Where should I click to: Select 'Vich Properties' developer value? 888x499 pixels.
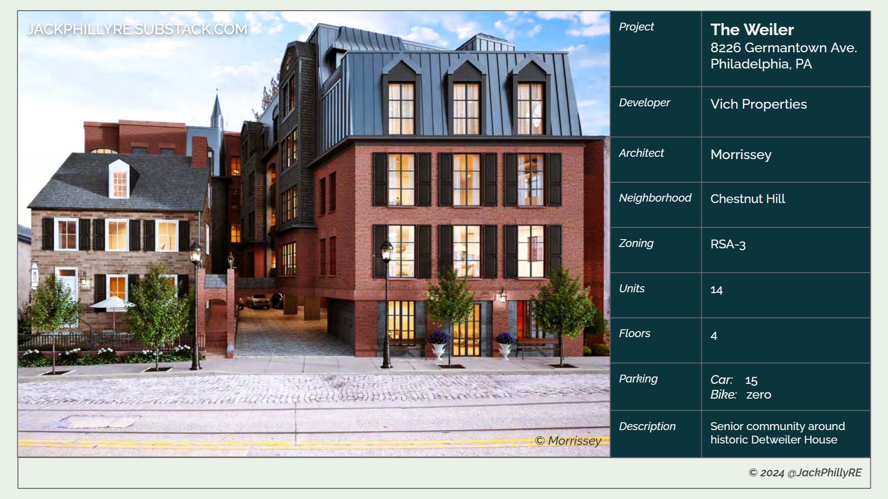758,104
